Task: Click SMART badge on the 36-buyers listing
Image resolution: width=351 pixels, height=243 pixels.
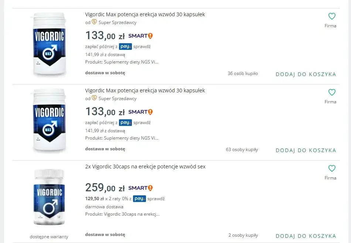Action: pos(140,36)
